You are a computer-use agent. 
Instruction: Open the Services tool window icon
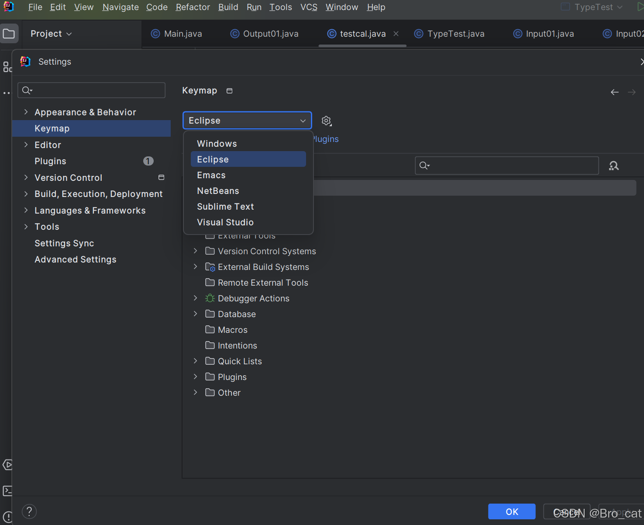tap(7, 464)
